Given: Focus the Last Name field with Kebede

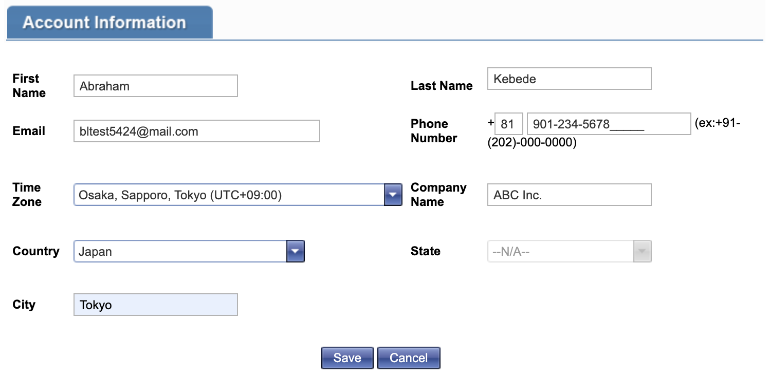Looking at the screenshot, I should coord(569,79).
